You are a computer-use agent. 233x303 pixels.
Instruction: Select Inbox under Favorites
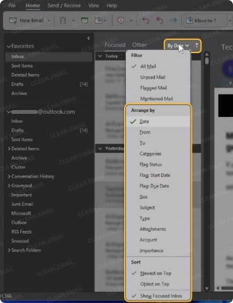point(49,56)
